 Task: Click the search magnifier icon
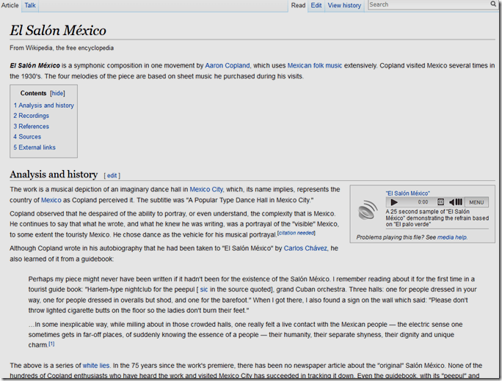(x=493, y=4)
